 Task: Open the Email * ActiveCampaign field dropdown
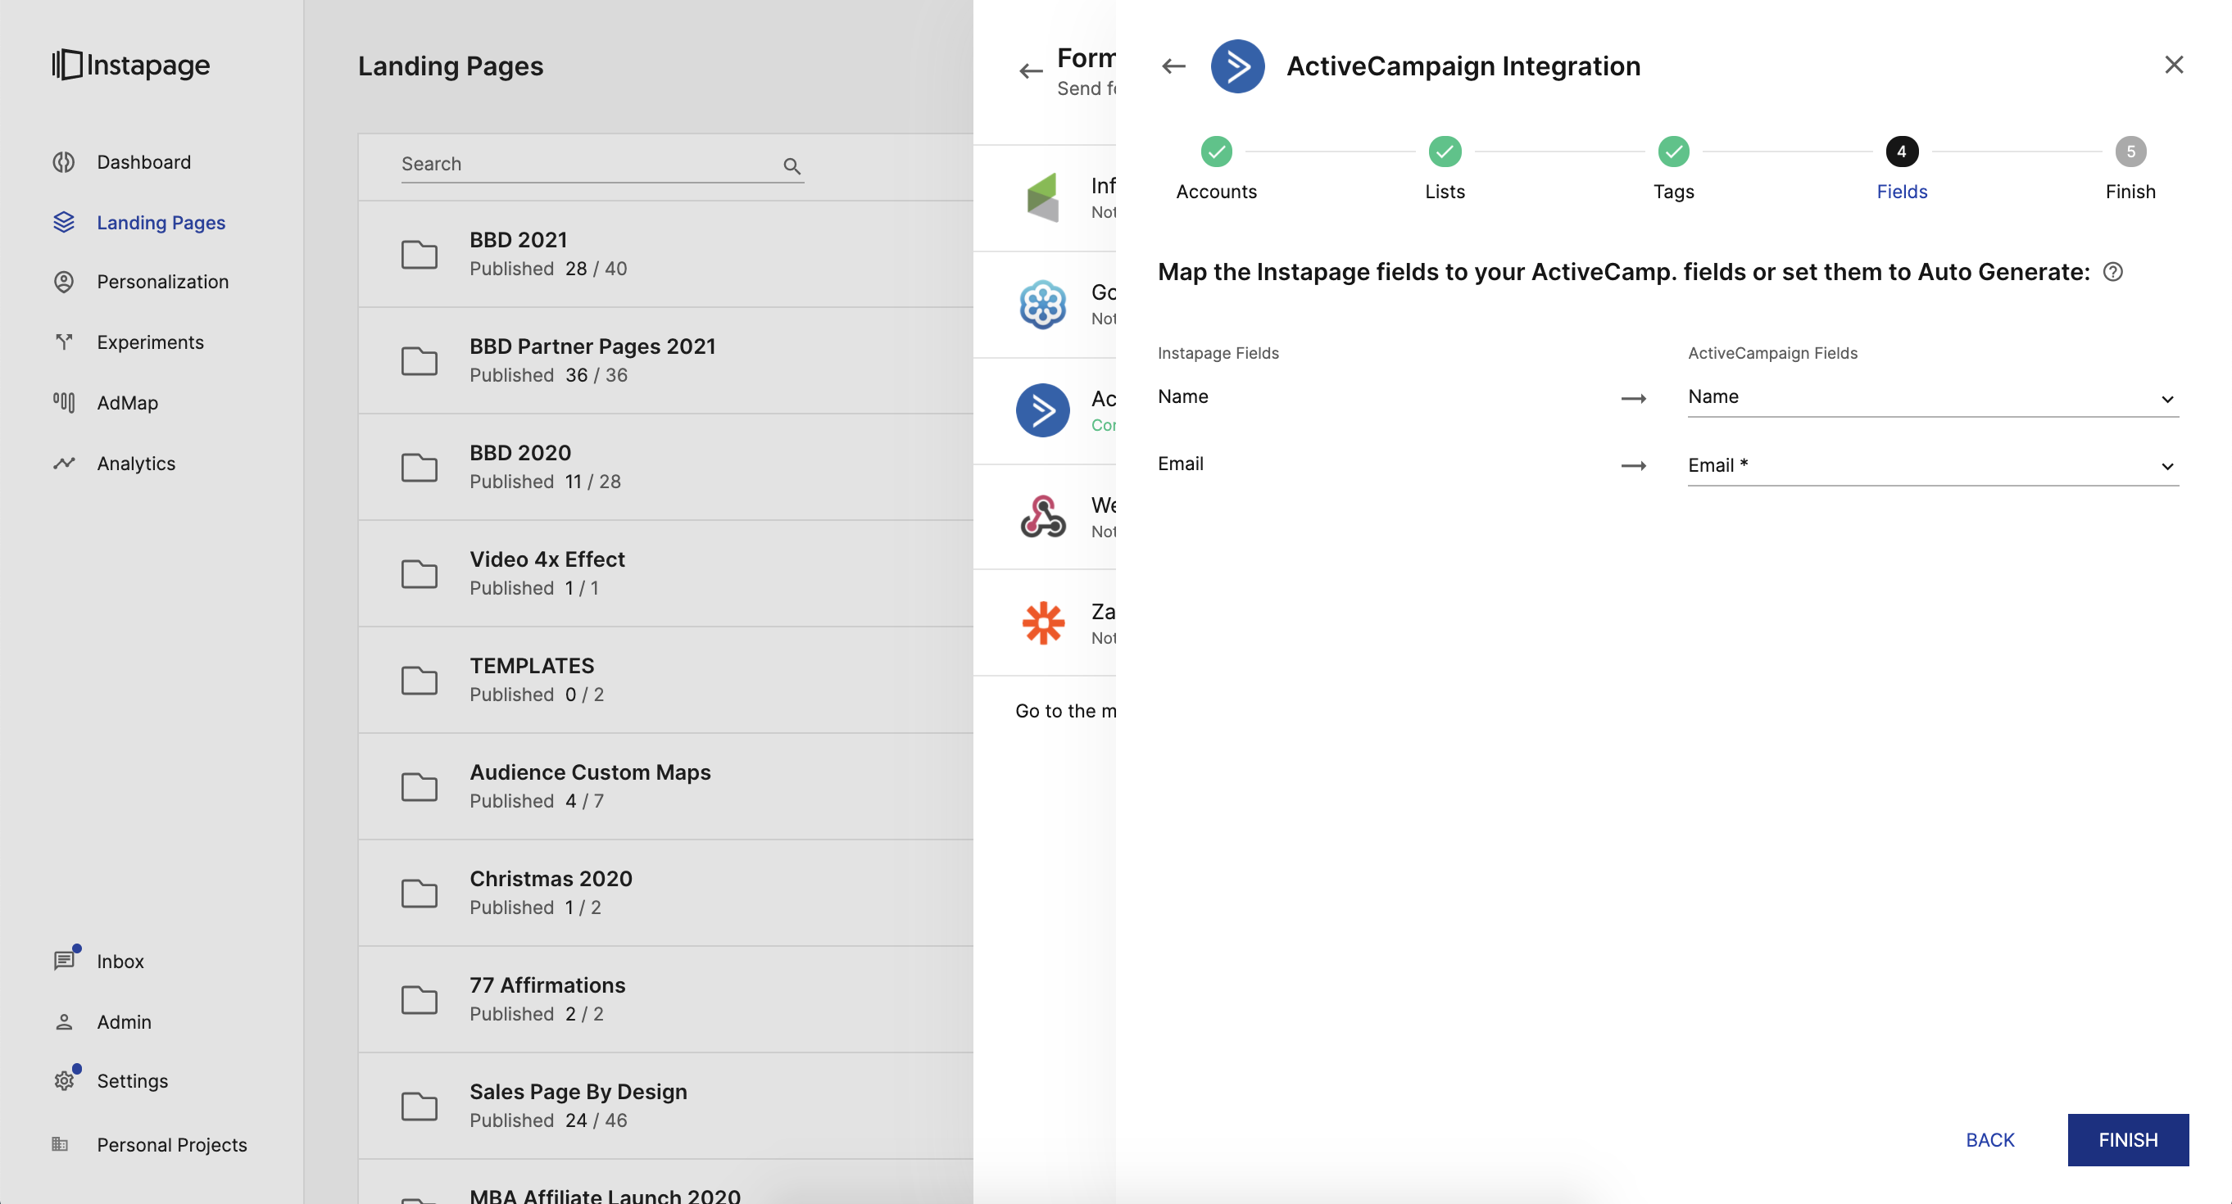(1932, 466)
